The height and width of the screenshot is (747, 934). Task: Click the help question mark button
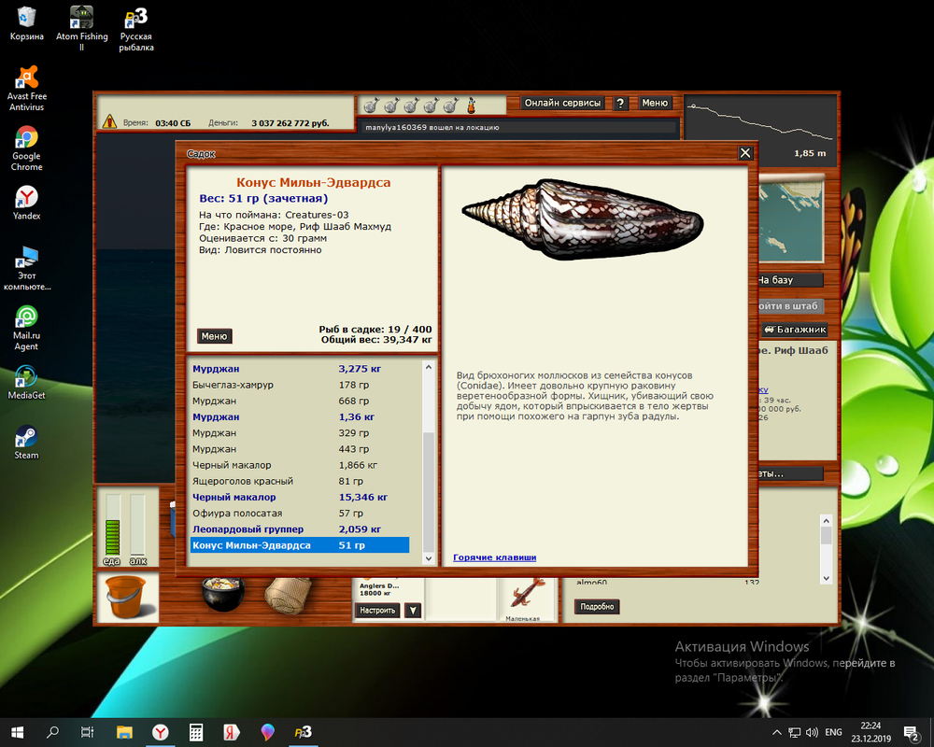621,103
